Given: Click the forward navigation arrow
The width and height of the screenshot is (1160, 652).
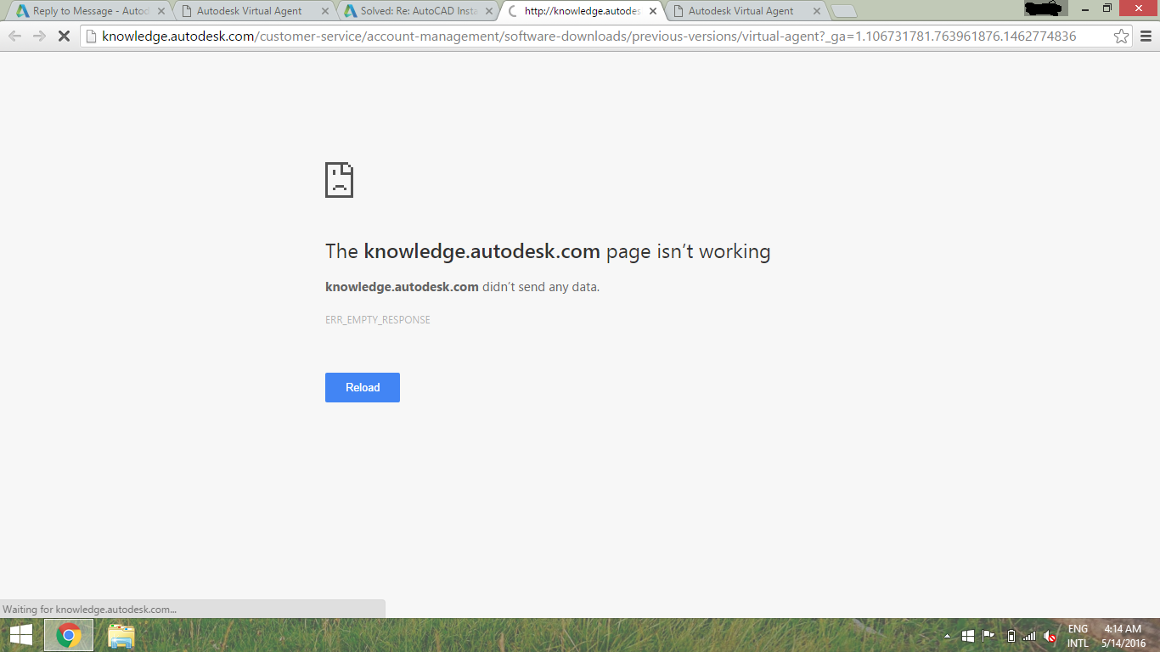Looking at the screenshot, I should coord(39,38).
